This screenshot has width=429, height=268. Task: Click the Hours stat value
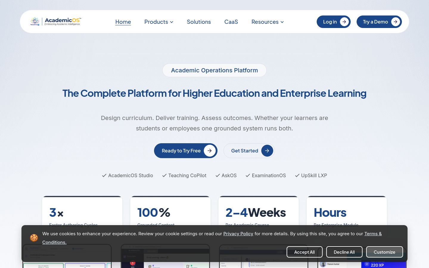330,213
